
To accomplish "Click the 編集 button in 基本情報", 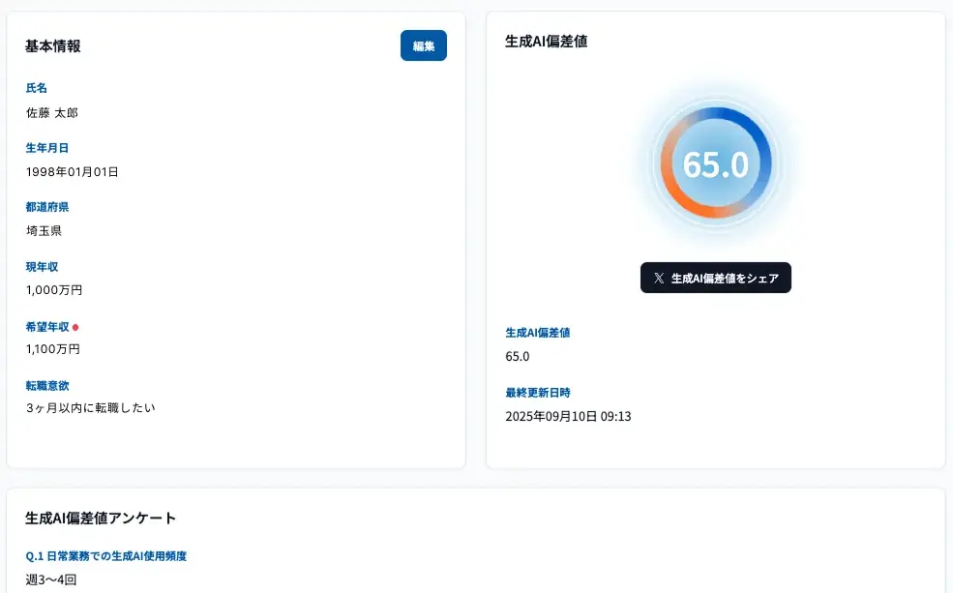I will [x=423, y=45].
